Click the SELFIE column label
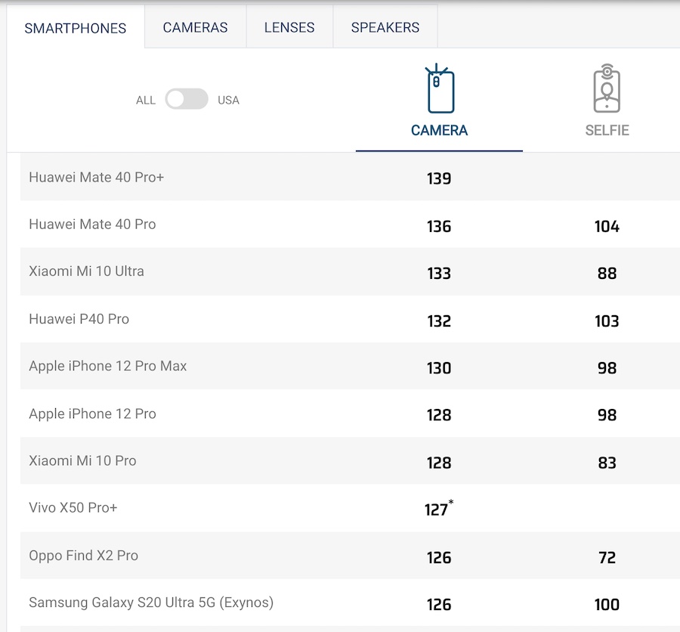The width and height of the screenshot is (680, 632). tap(607, 130)
